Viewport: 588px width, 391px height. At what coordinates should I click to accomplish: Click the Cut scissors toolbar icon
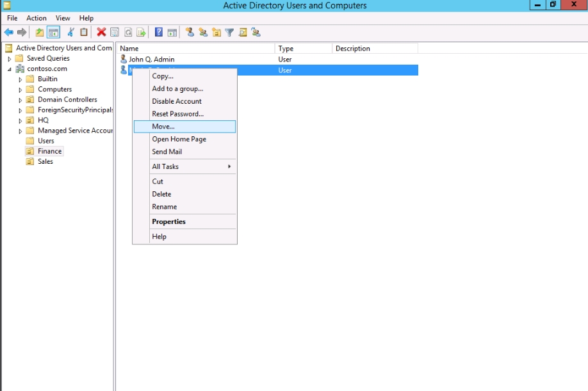tap(70, 33)
